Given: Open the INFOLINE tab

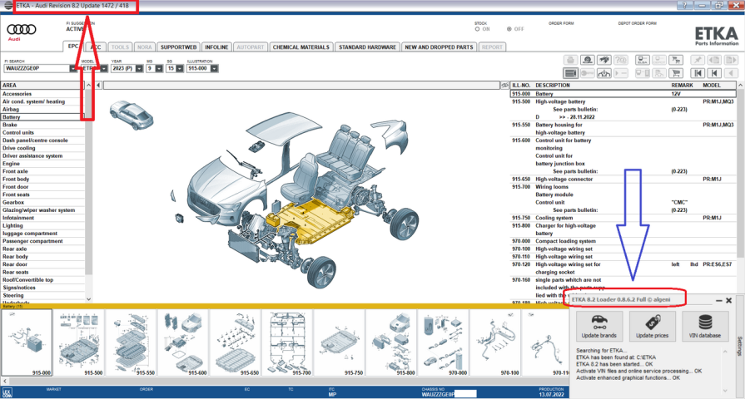Looking at the screenshot, I should click(216, 47).
